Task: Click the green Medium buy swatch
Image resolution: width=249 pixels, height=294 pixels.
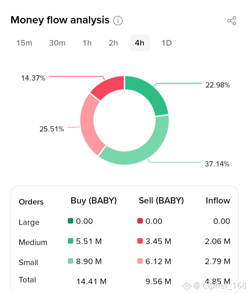Action: click(71, 241)
